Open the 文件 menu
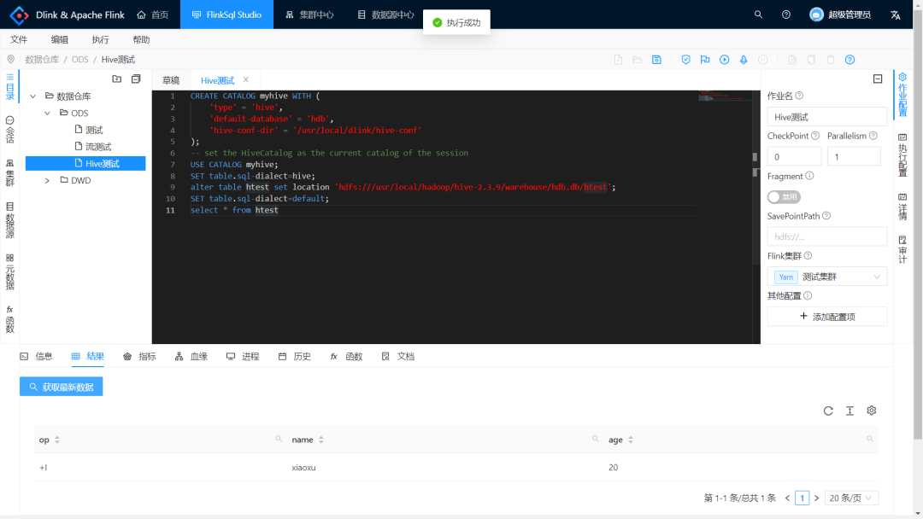 [x=19, y=39]
